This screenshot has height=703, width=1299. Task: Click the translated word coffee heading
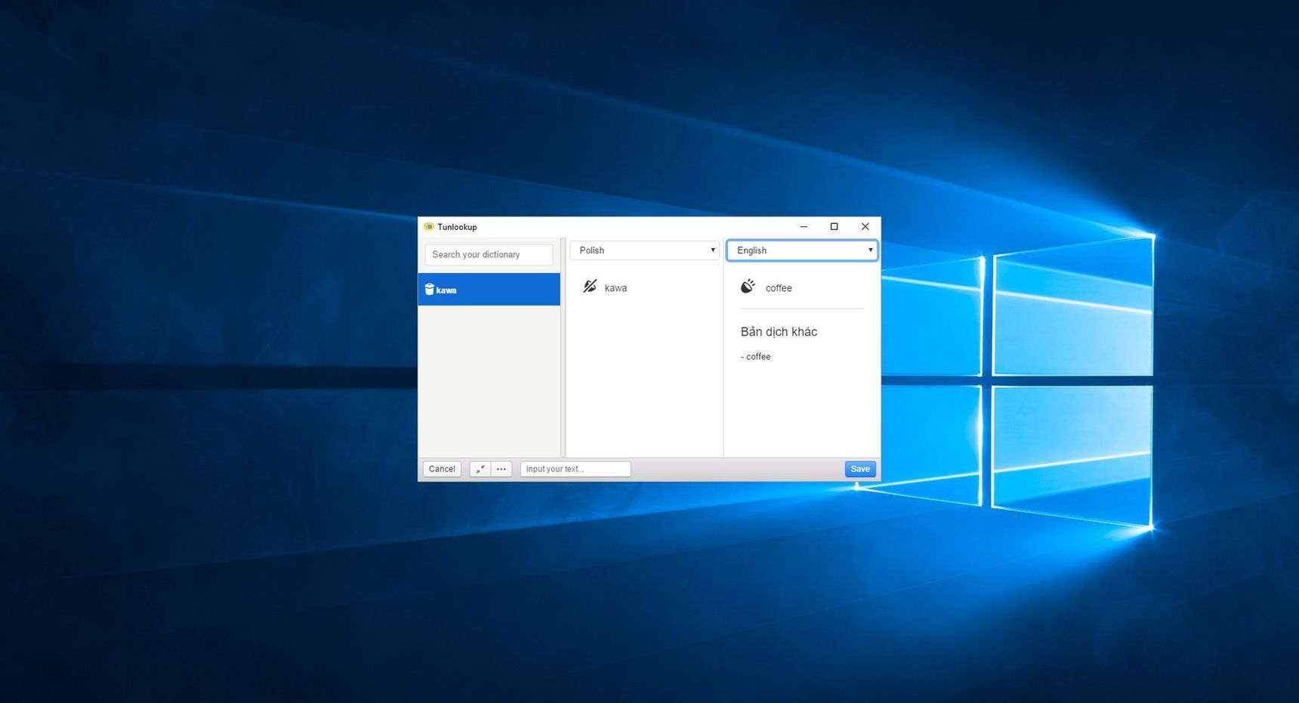pyautogui.click(x=779, y=288)
